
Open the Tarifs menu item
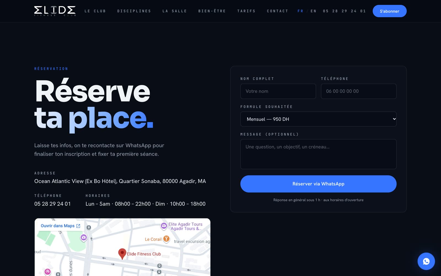click(246, 11)
